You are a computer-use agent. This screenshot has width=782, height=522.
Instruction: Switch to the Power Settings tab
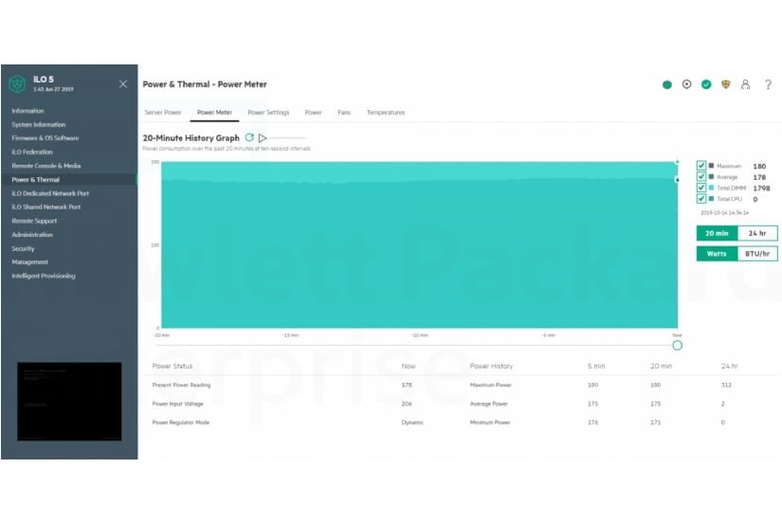pyautogui.click(x=268, y=113)
